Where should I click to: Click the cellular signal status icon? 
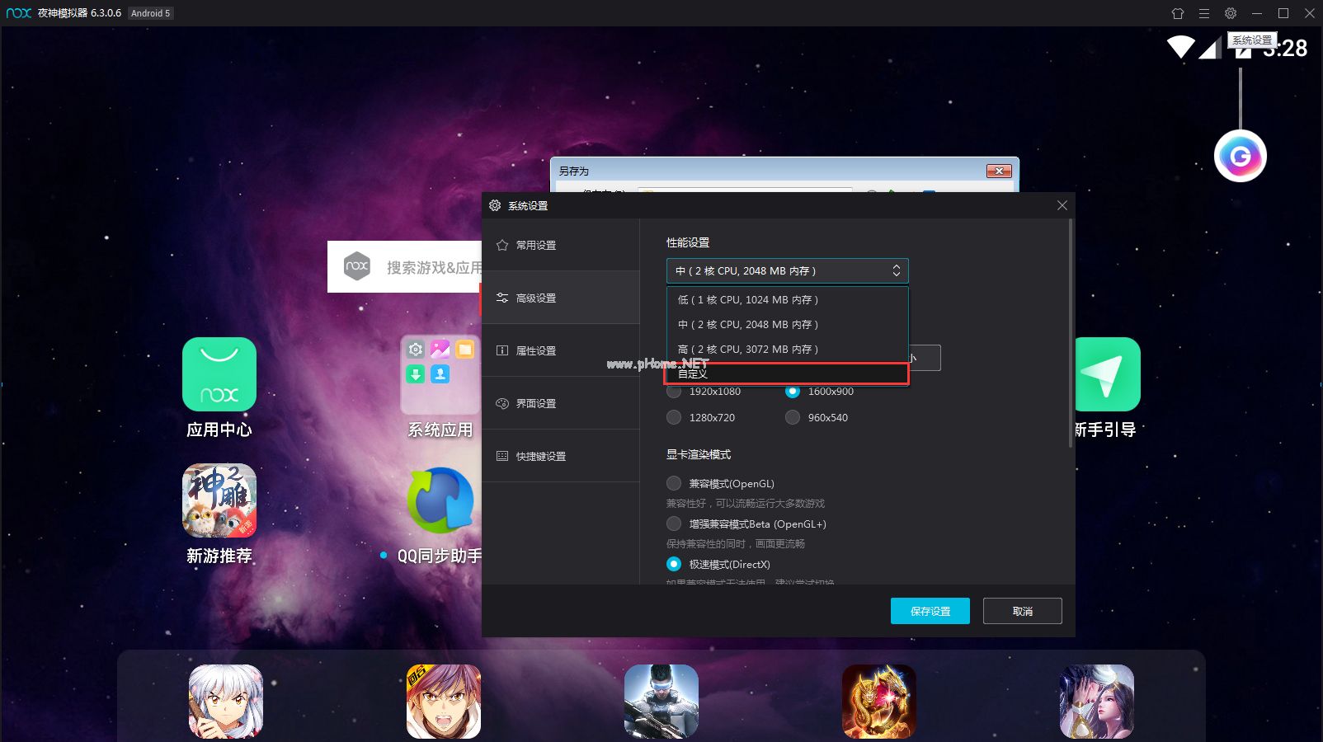(1210, 48)
